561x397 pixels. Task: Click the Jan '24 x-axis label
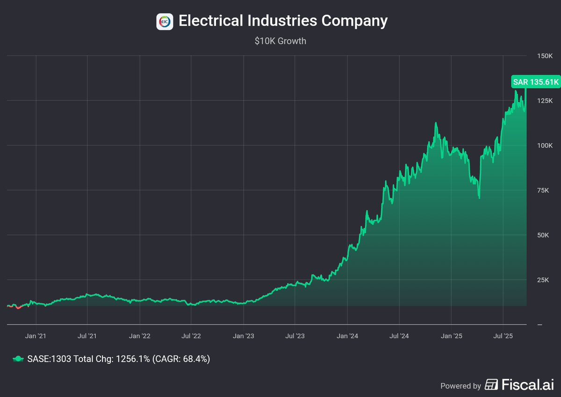tap(348, 335)
